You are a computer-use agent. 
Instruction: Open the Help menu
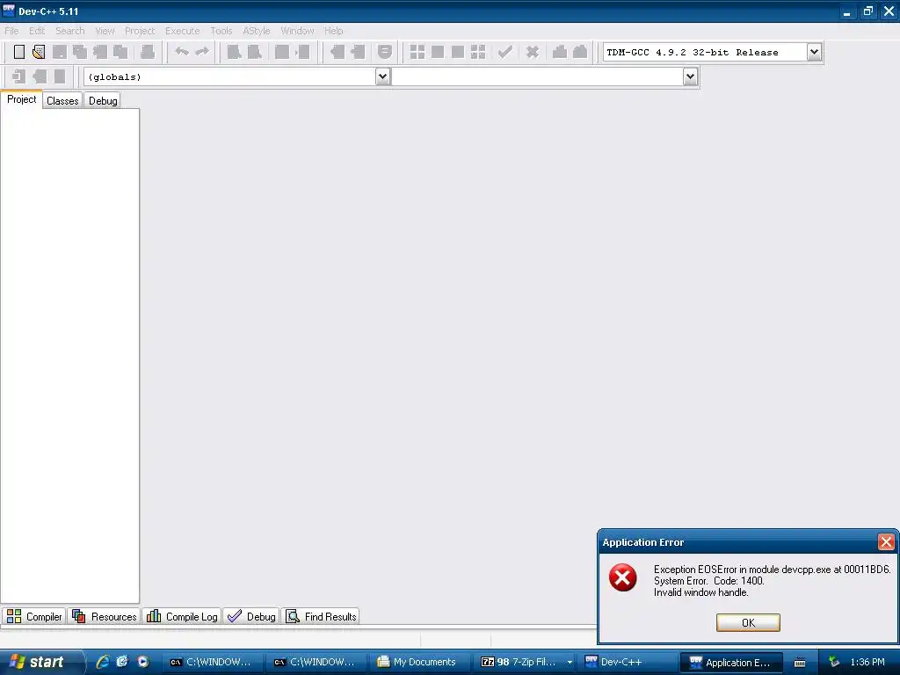coord(333,31)
